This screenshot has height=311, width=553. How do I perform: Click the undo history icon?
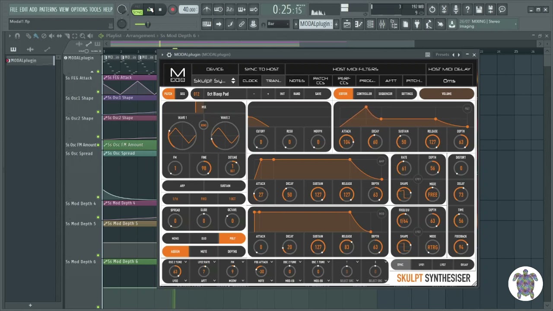432,10
